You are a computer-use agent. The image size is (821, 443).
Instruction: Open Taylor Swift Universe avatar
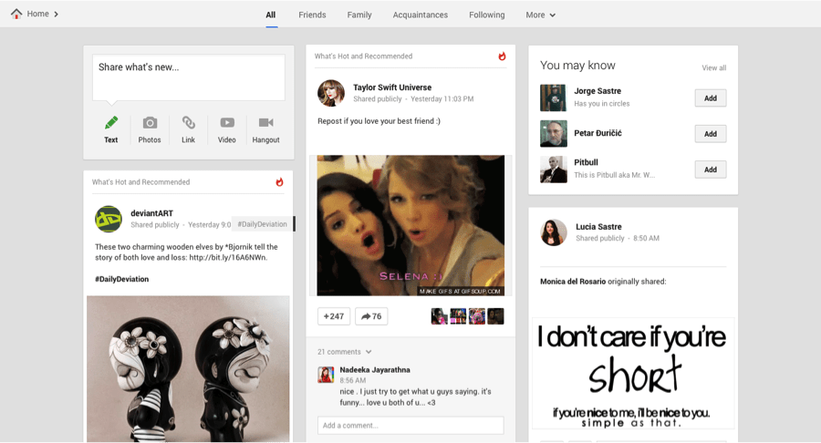point(331,93)
